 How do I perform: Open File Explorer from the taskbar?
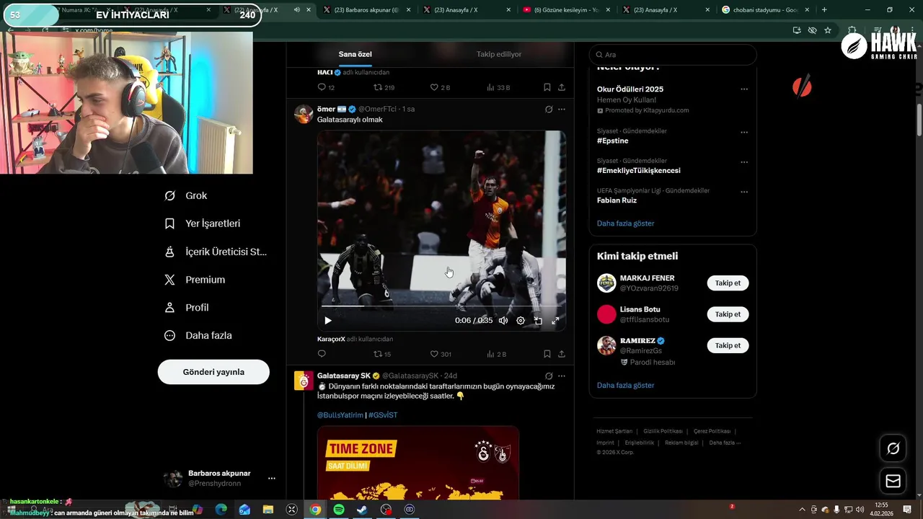click(268, 510)
